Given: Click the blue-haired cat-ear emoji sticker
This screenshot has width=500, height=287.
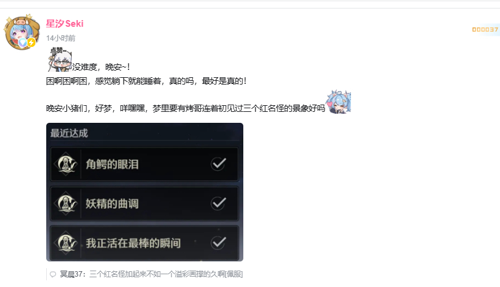Looking at the screenshot, I should tap(339, 102).
